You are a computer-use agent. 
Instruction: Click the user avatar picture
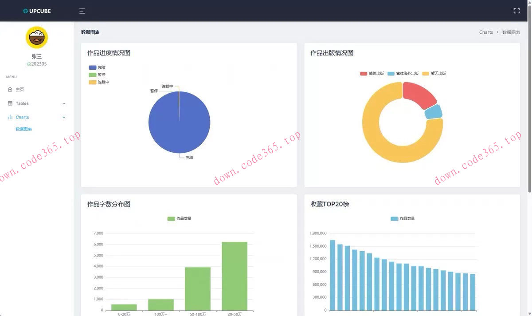37,37
